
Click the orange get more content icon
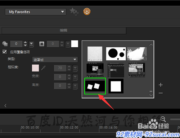point(87,12)
